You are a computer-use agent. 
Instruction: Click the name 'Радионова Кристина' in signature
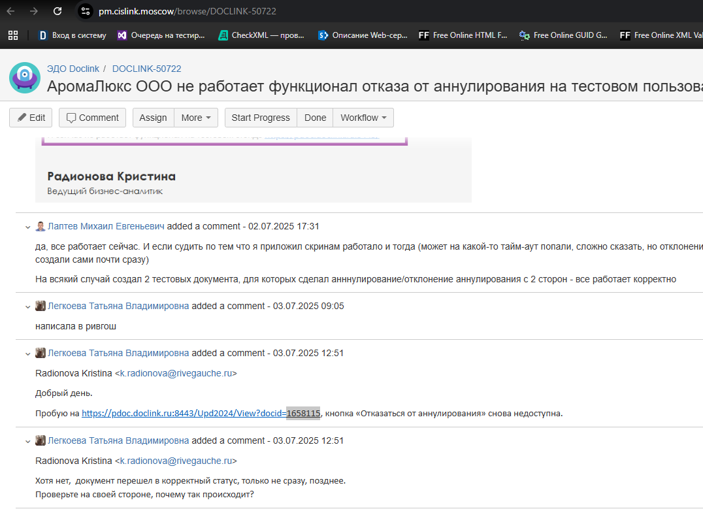tap(111, 176)
